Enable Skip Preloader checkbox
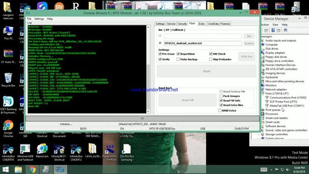 click(x=211, y=59)
